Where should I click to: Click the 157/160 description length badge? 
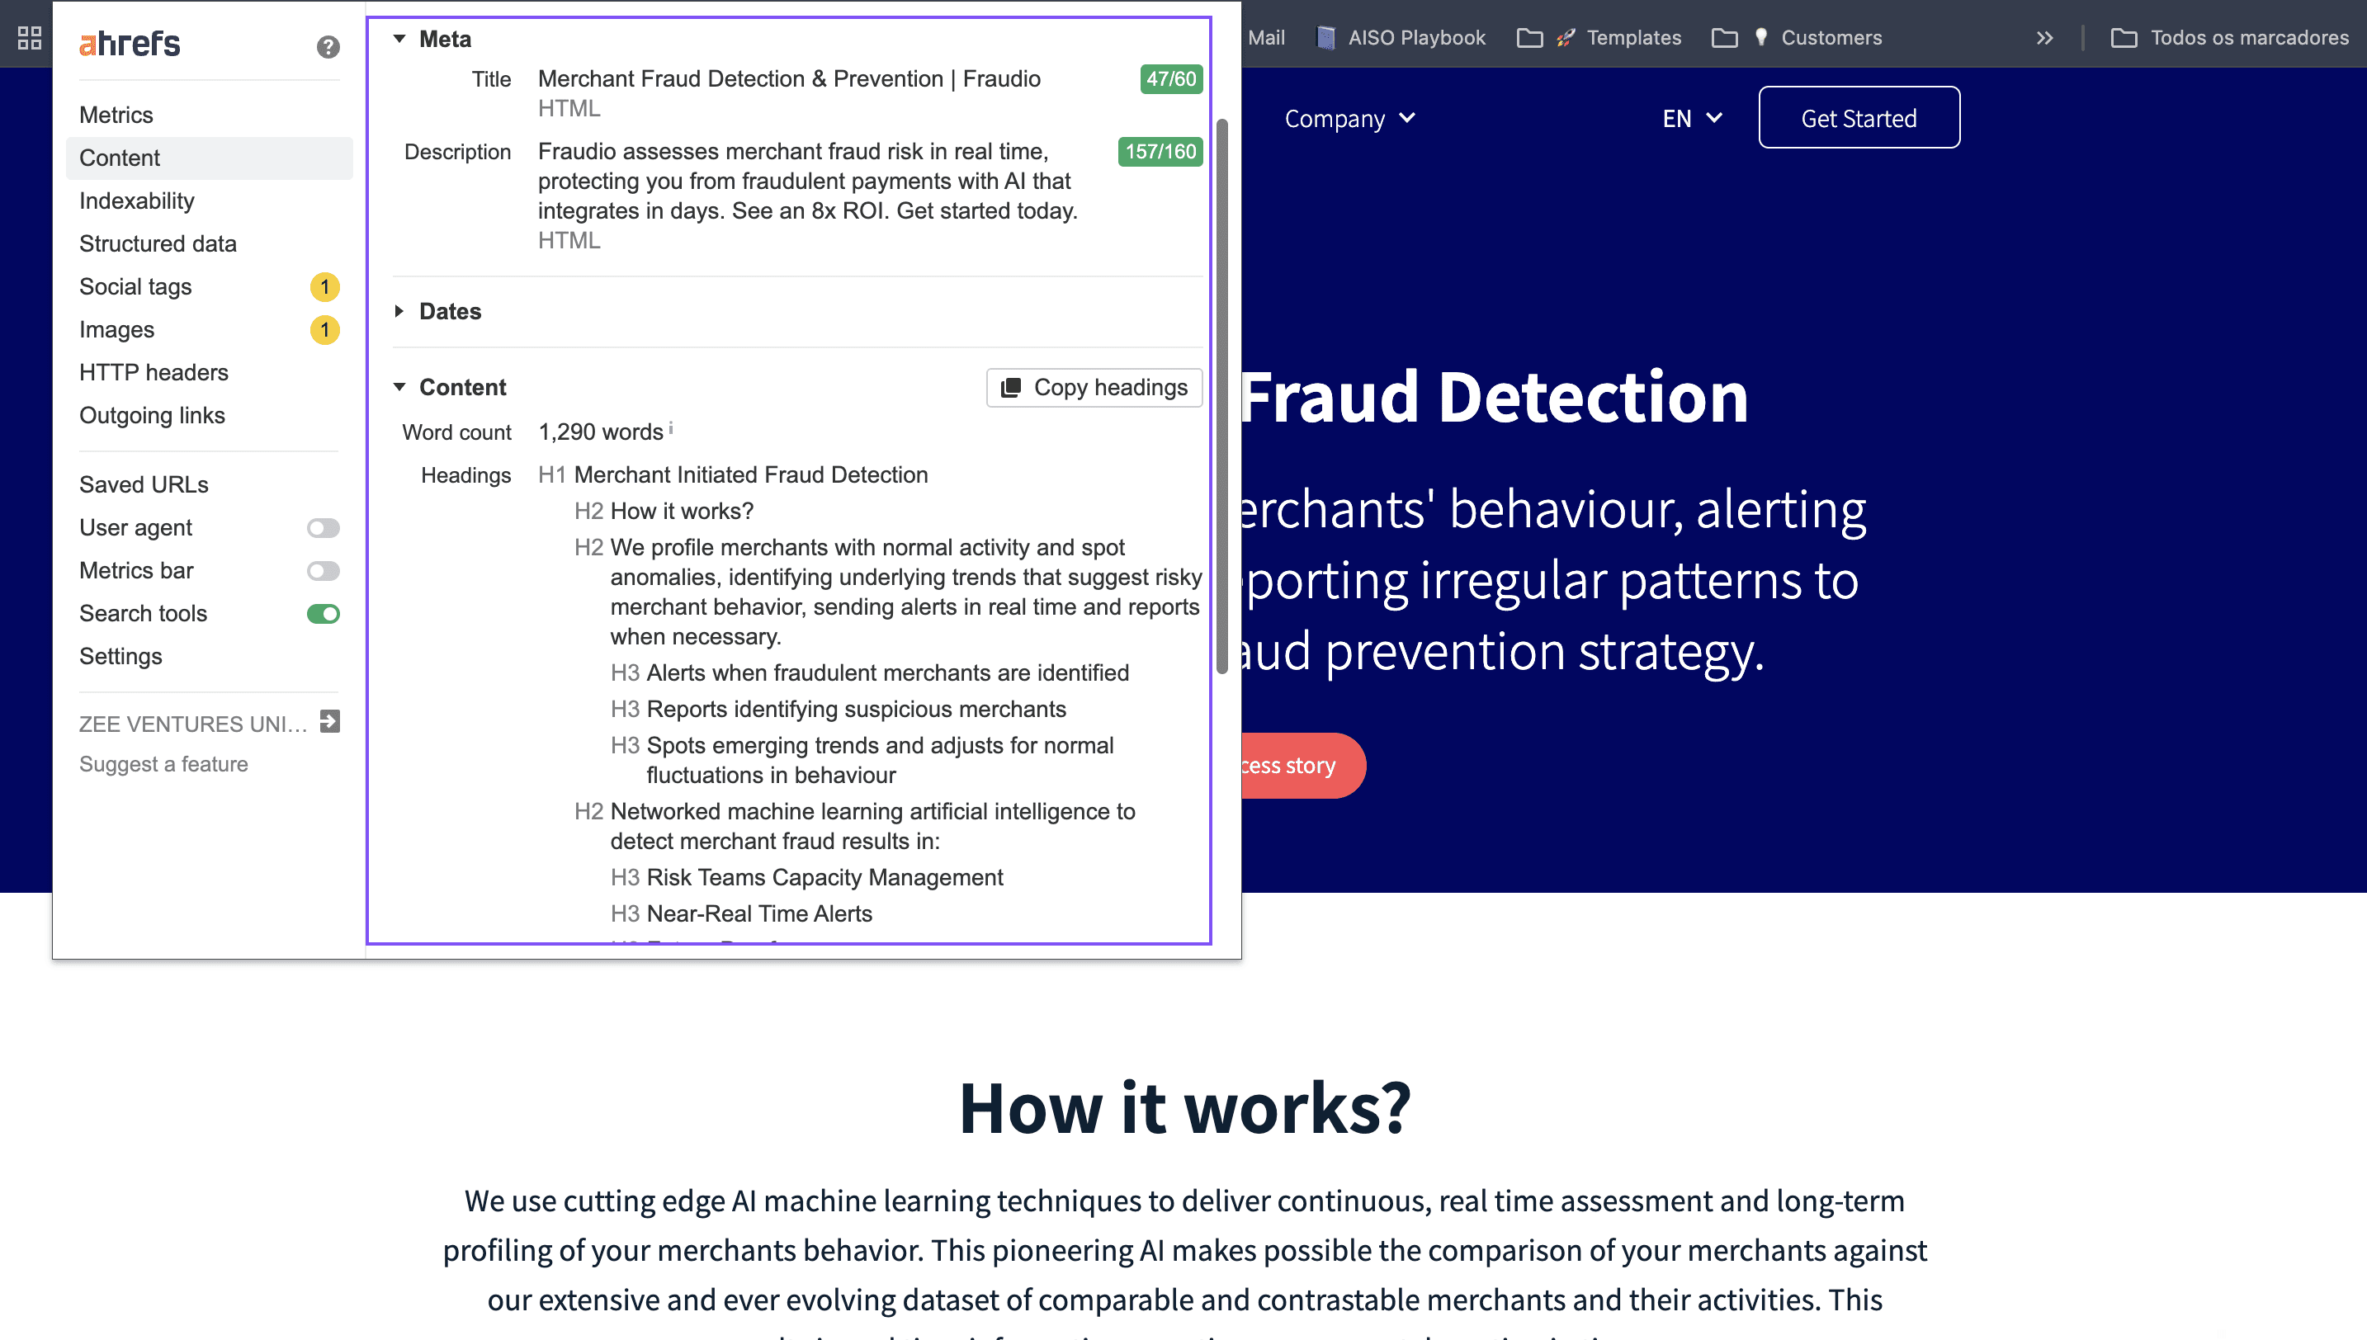click(x=1160, y=152)
